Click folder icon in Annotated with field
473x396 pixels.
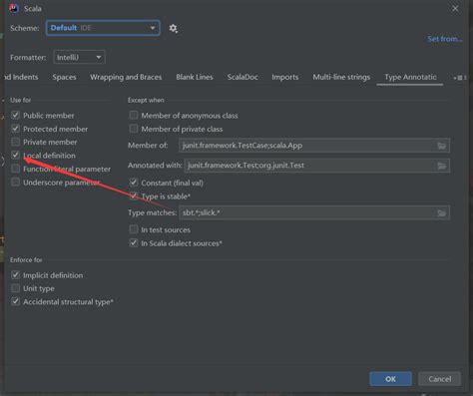click(441, 166)
